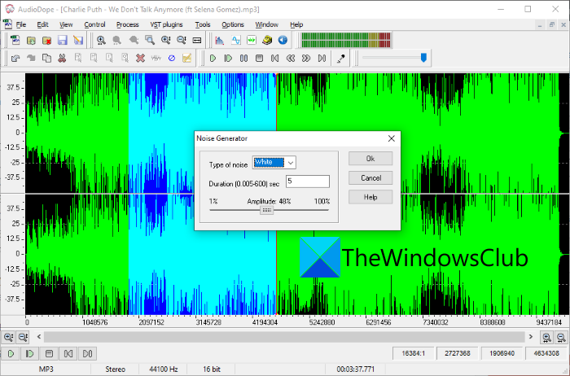Save the file with floppy disk icon
The image size is (570, 376).
click(x=63, y=40)
